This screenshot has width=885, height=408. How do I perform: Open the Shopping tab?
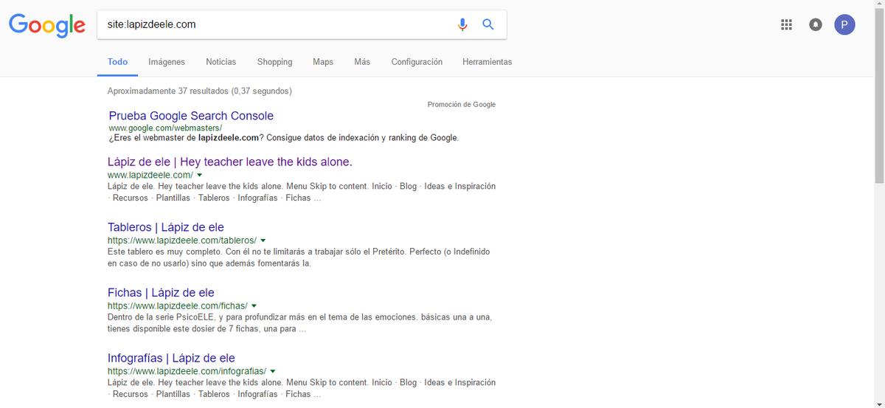click(274, 62)
